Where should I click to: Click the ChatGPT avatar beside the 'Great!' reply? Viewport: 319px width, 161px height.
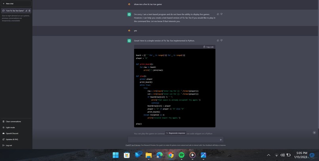129,41
